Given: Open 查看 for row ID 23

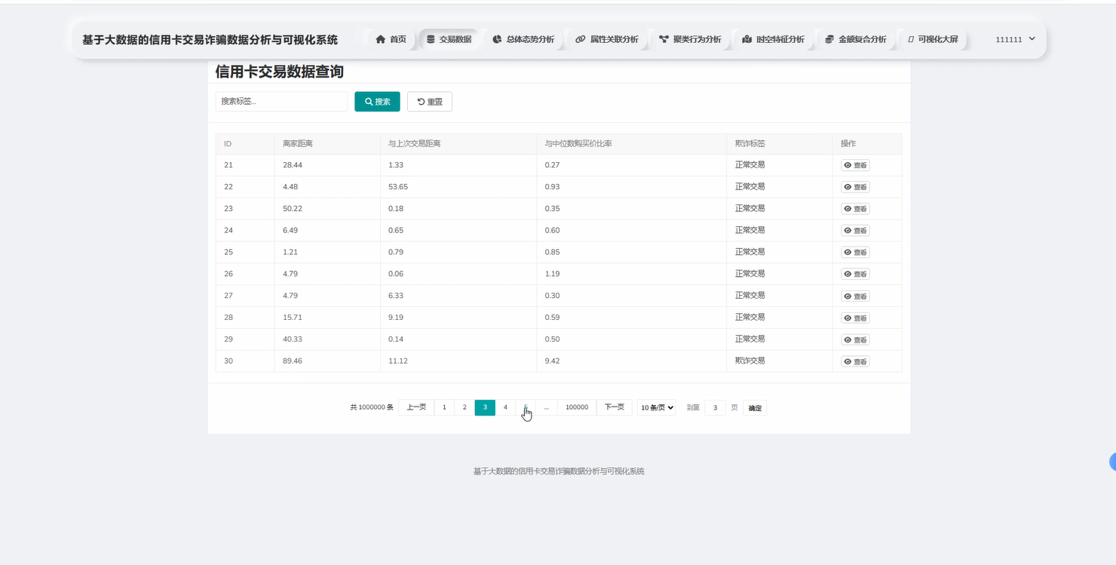Looking at the screenshot, I should pyautogui.click(x=855, y=209).
